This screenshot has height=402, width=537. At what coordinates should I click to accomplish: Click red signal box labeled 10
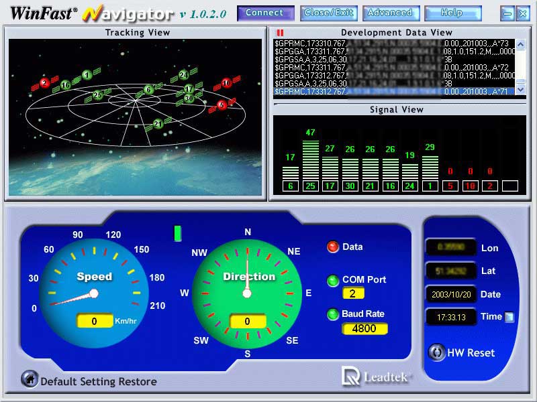click(x=471, y=186)
